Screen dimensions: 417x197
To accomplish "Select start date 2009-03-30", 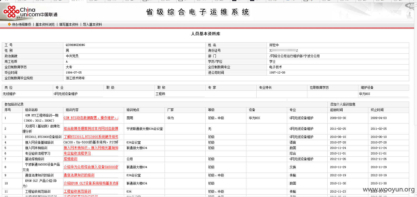I will tap(338, 118).
